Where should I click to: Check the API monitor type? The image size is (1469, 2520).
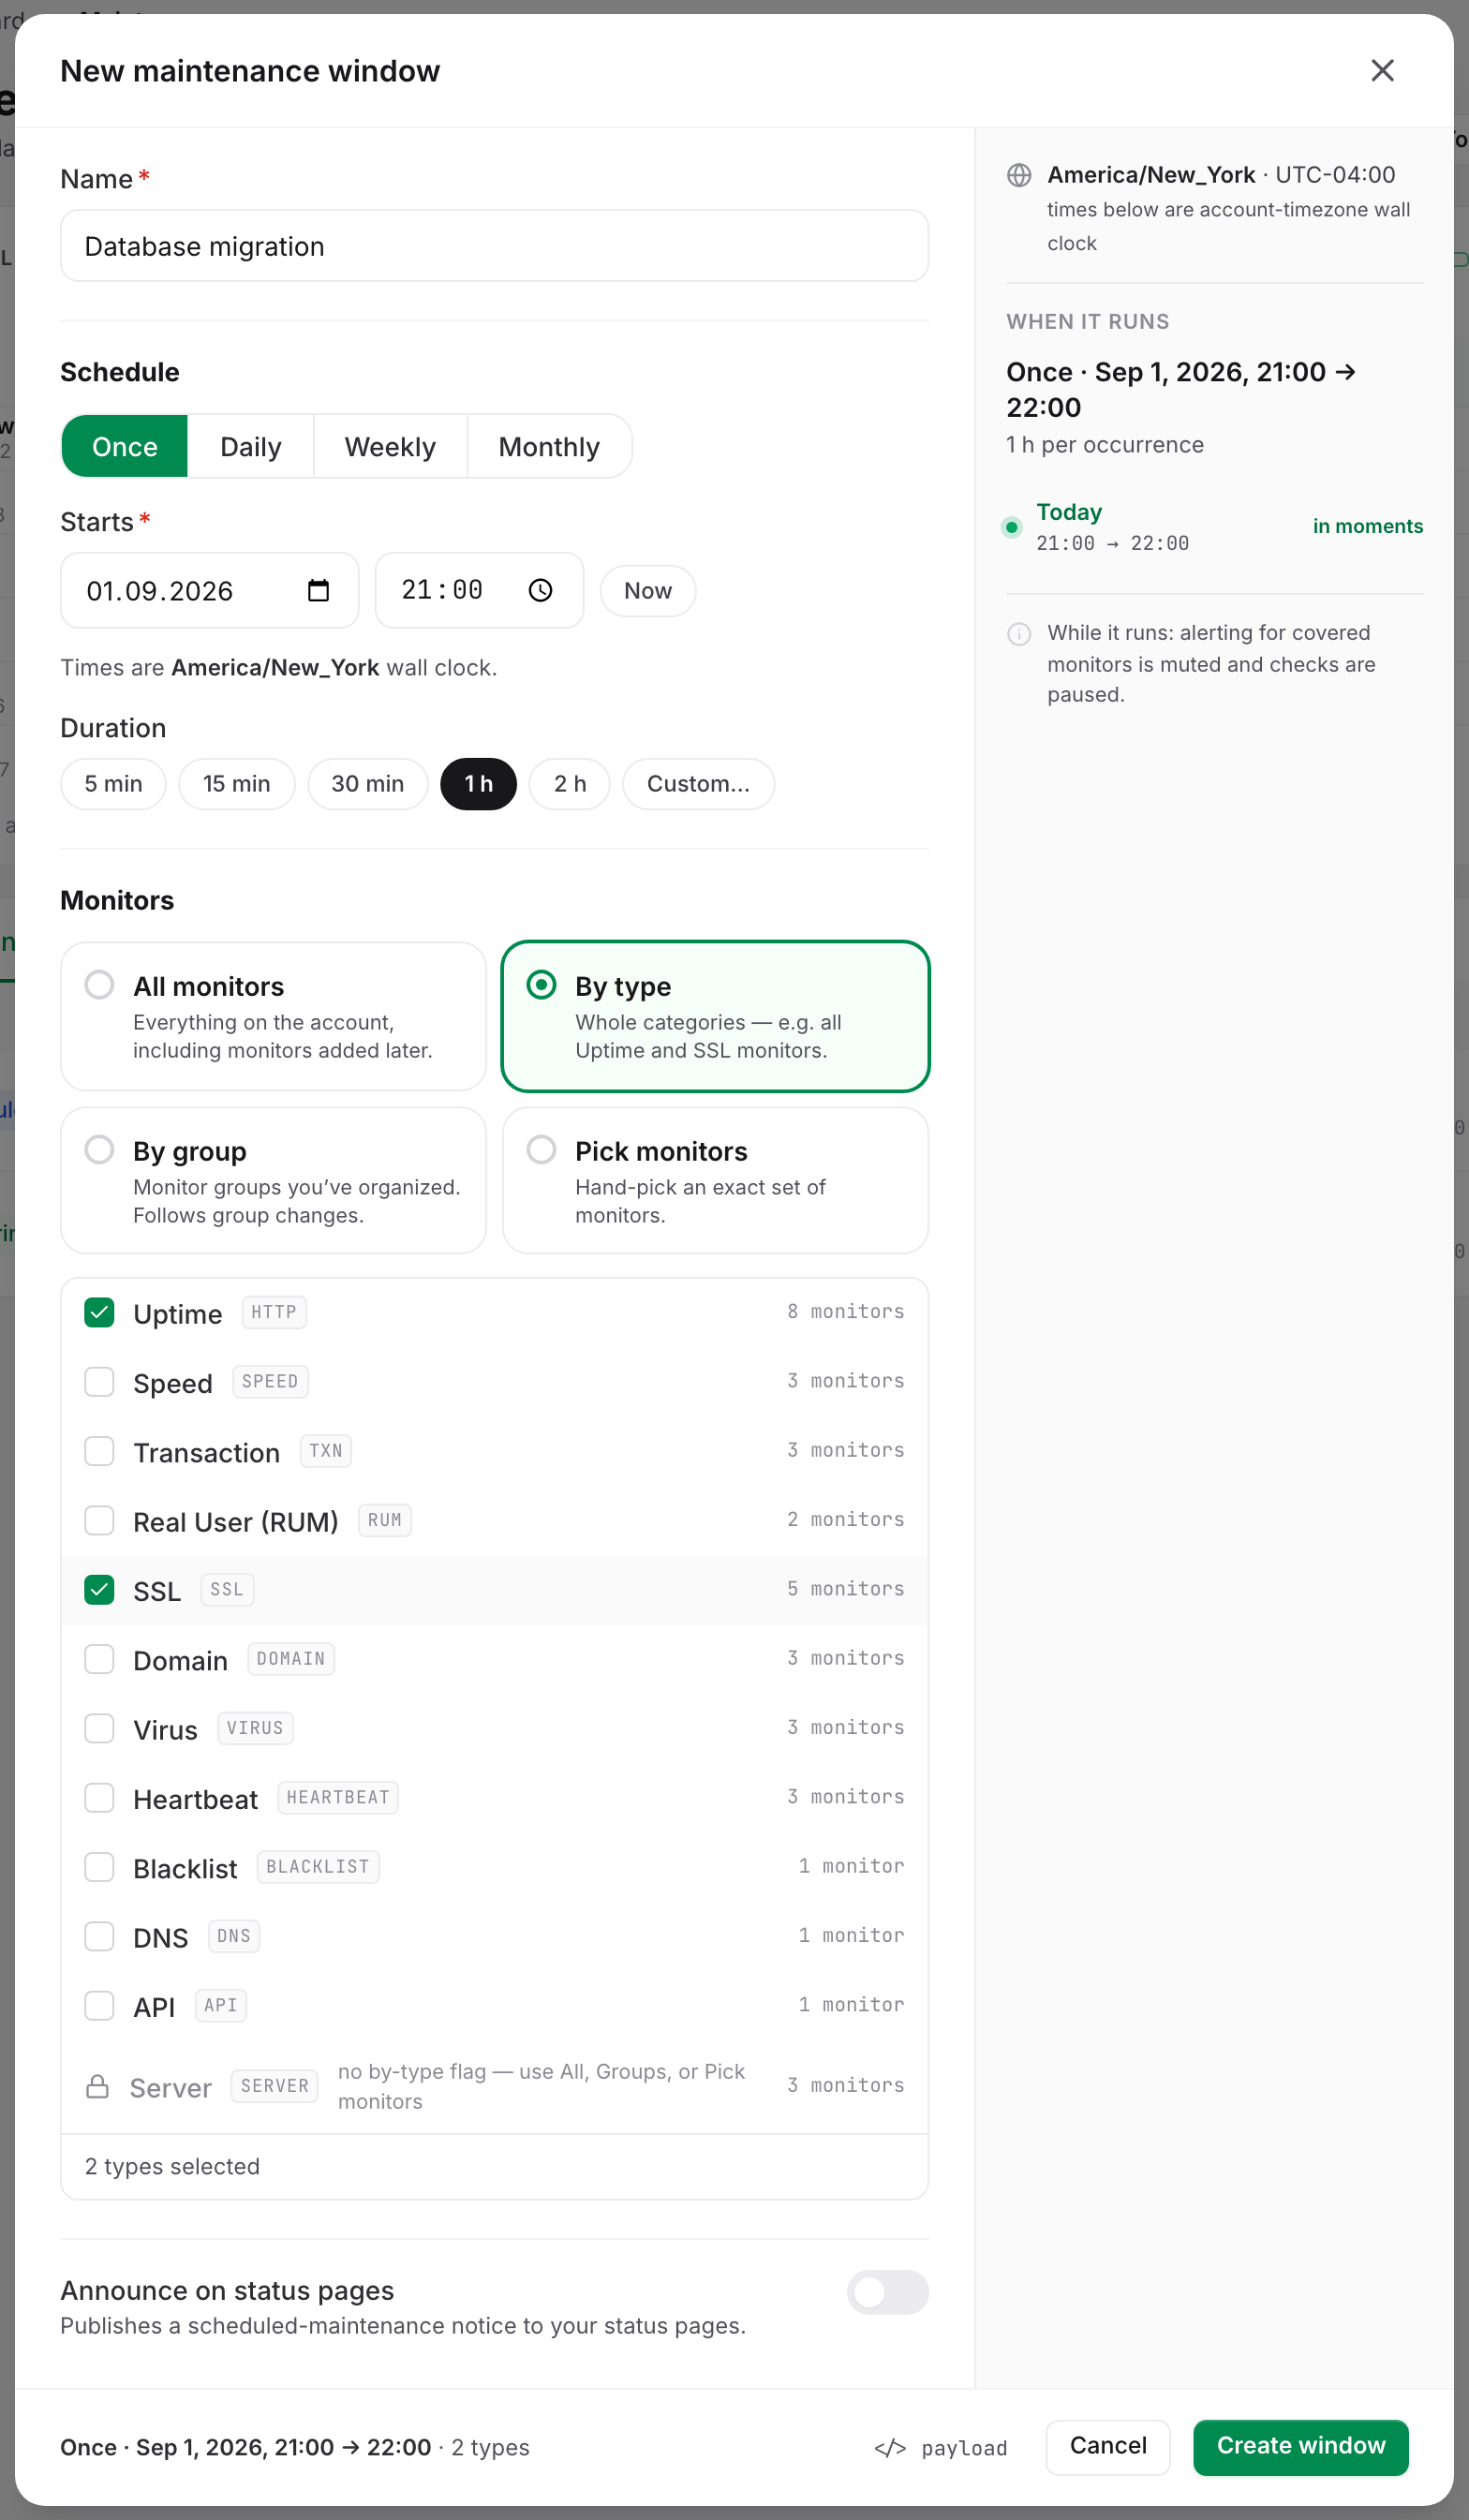point(99,2006)
